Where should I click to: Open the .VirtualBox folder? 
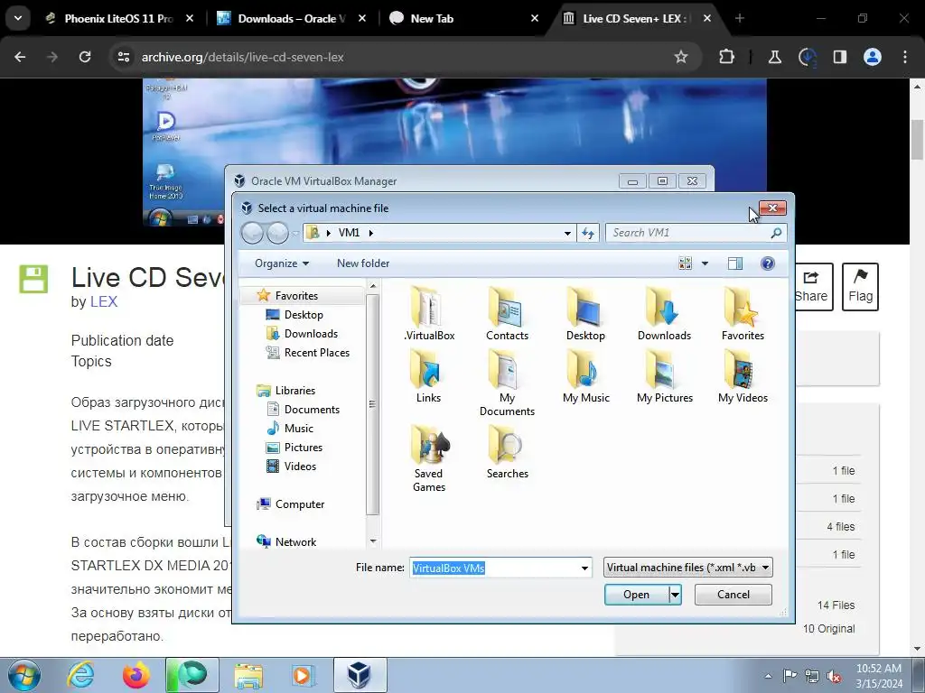point(429,313)
